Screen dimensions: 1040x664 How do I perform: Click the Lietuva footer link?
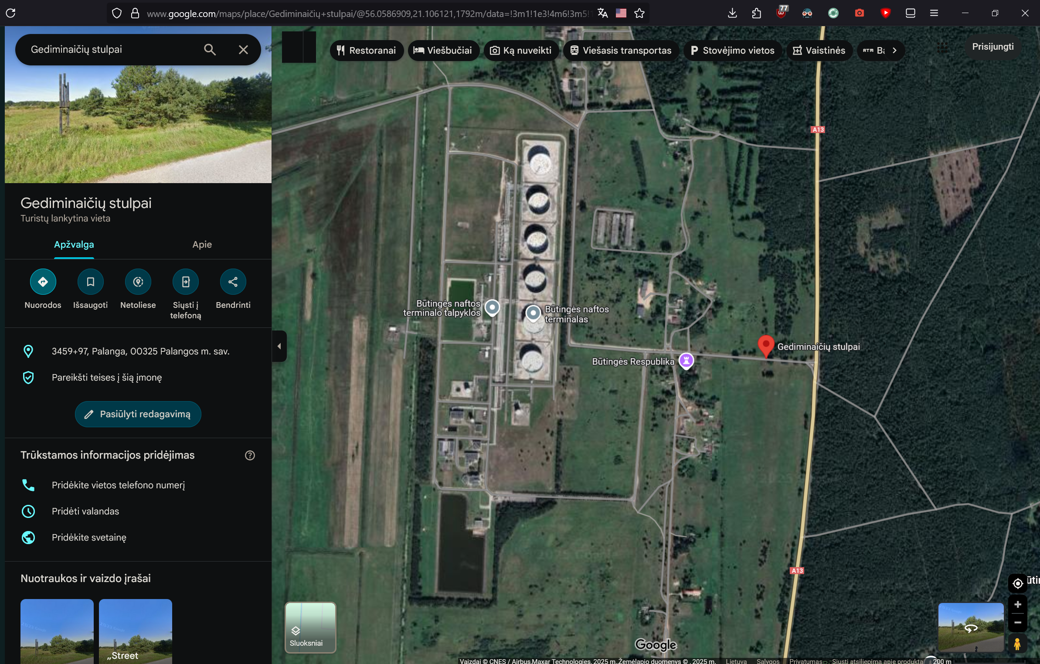(736, 661)
